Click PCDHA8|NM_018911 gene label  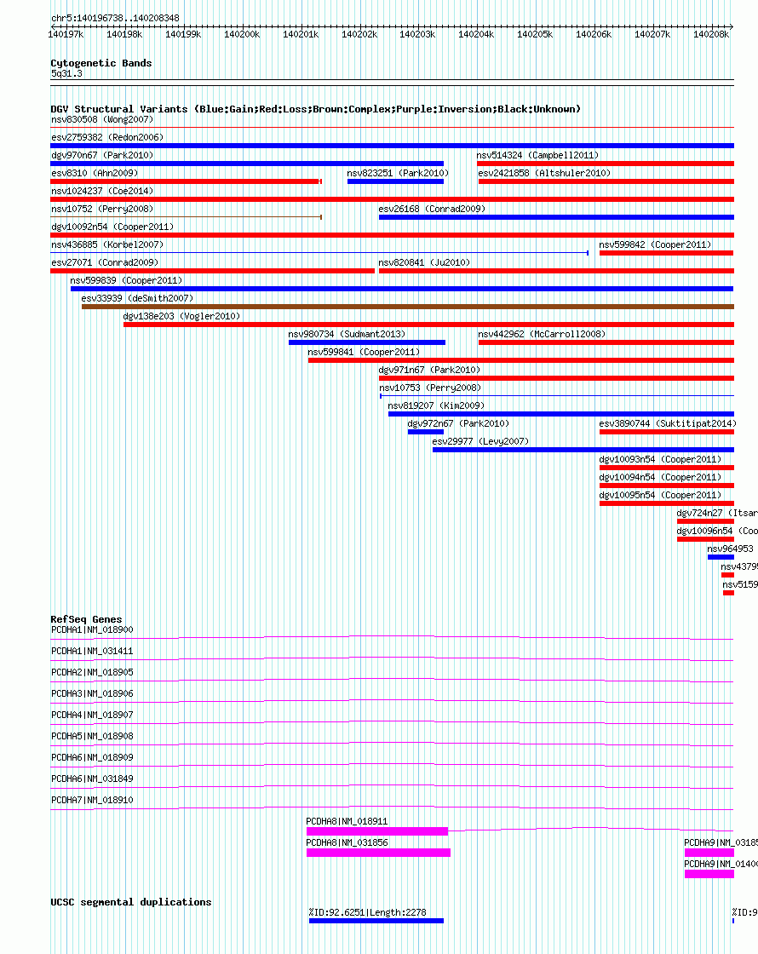[x=347, y=822]
